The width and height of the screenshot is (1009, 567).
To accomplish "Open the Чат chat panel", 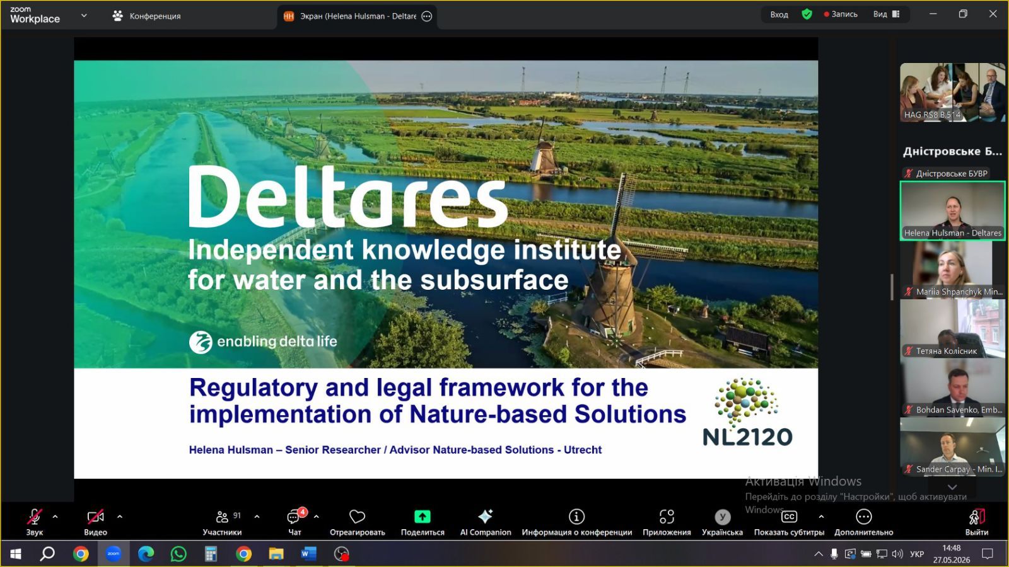I will [x=295, y=522].
